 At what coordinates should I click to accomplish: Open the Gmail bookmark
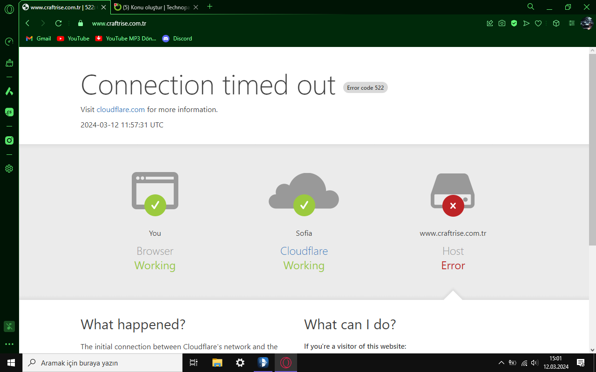click(39, 39)
